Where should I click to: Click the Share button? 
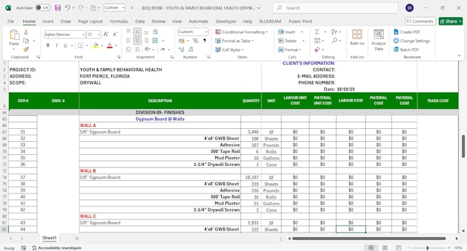(x=451, y=21)
